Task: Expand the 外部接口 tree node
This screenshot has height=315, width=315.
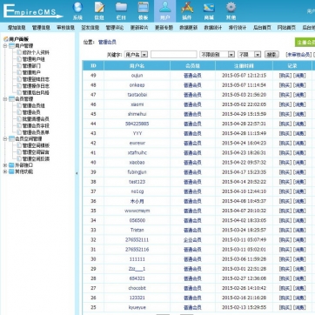Action: [x=5, y=165]
